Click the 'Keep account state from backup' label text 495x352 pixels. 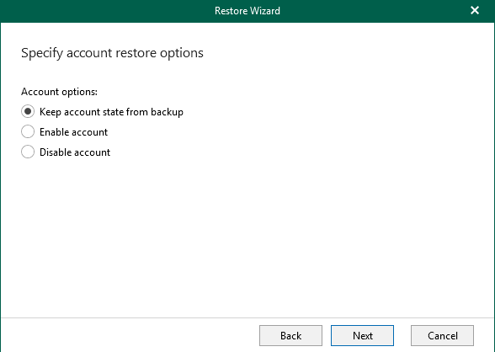(x=111, y=112)
